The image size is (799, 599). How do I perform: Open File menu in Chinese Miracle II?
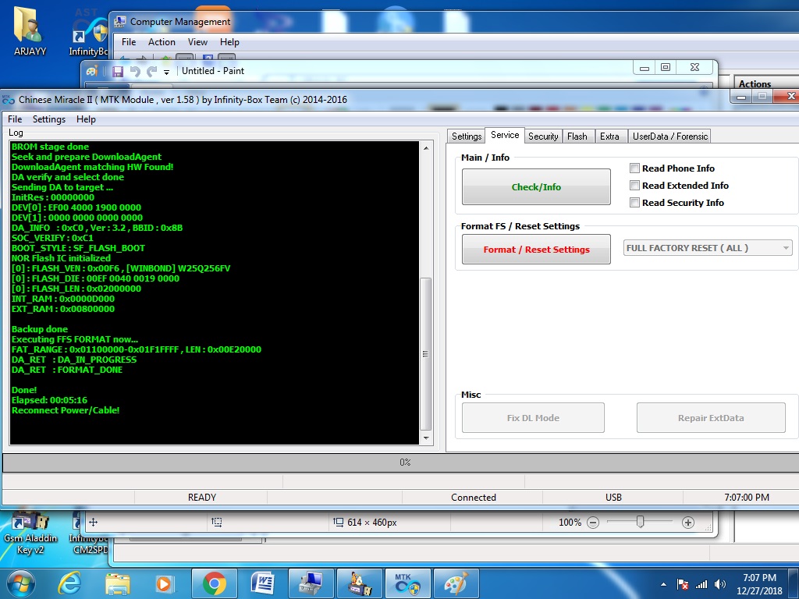click(15, 119)
